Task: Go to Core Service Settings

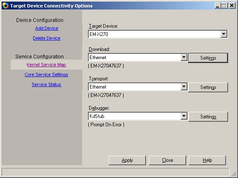Action: [x=46, y=75]
